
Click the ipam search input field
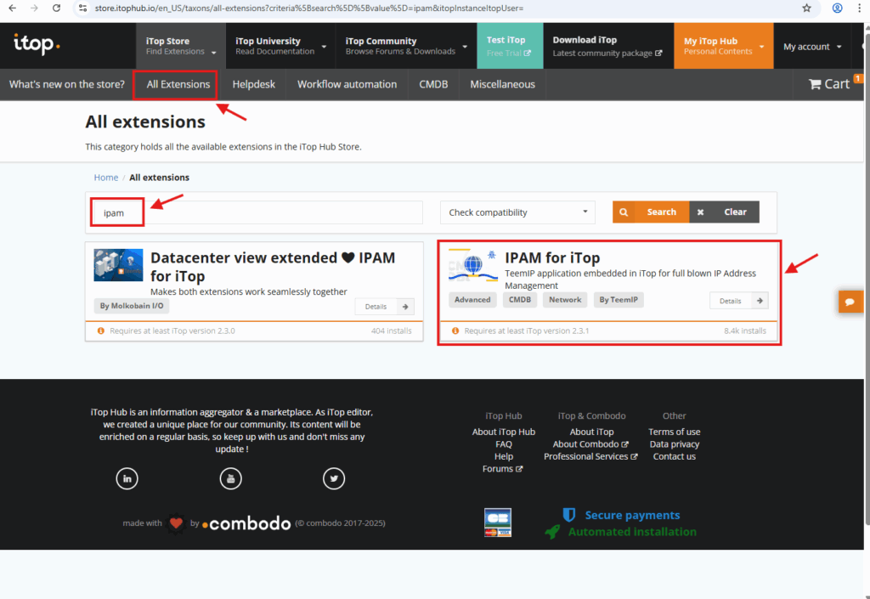[255, 212]
